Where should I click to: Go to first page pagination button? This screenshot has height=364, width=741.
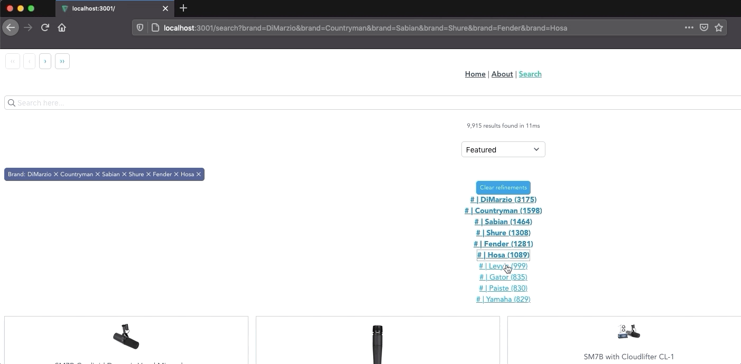[x=13, y=61]
